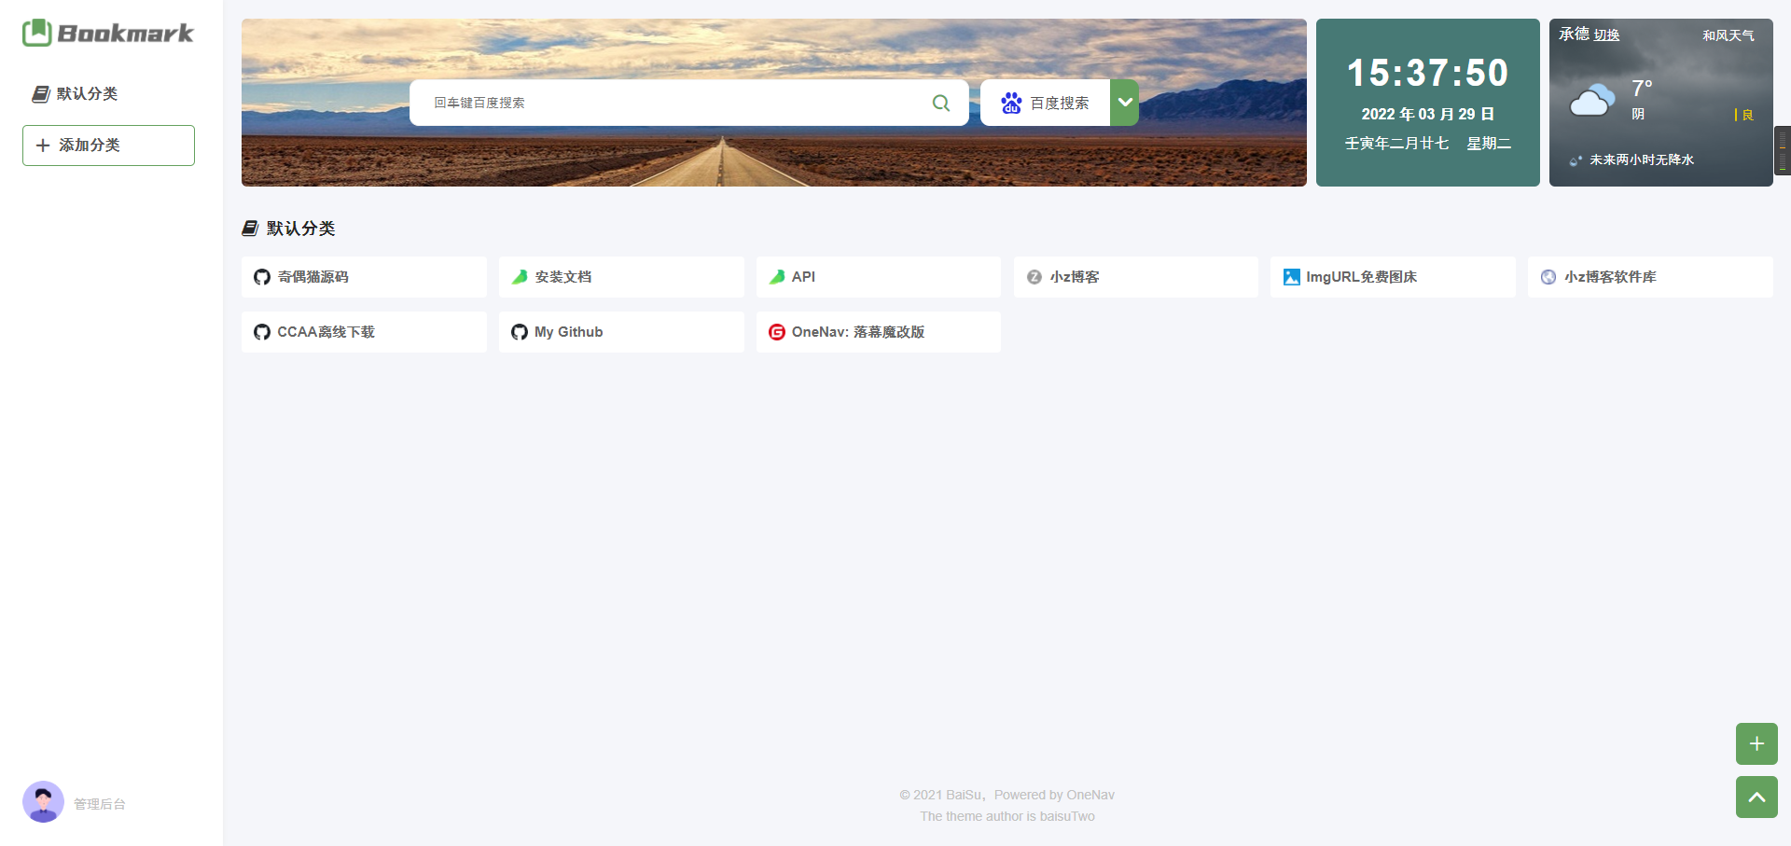The height and width of the screenshot is (846, 1791).
Task: Click the green back-to-top arrow button
Action: 1756,797
